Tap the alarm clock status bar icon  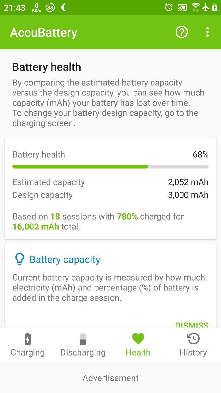[x=169, y=7]
